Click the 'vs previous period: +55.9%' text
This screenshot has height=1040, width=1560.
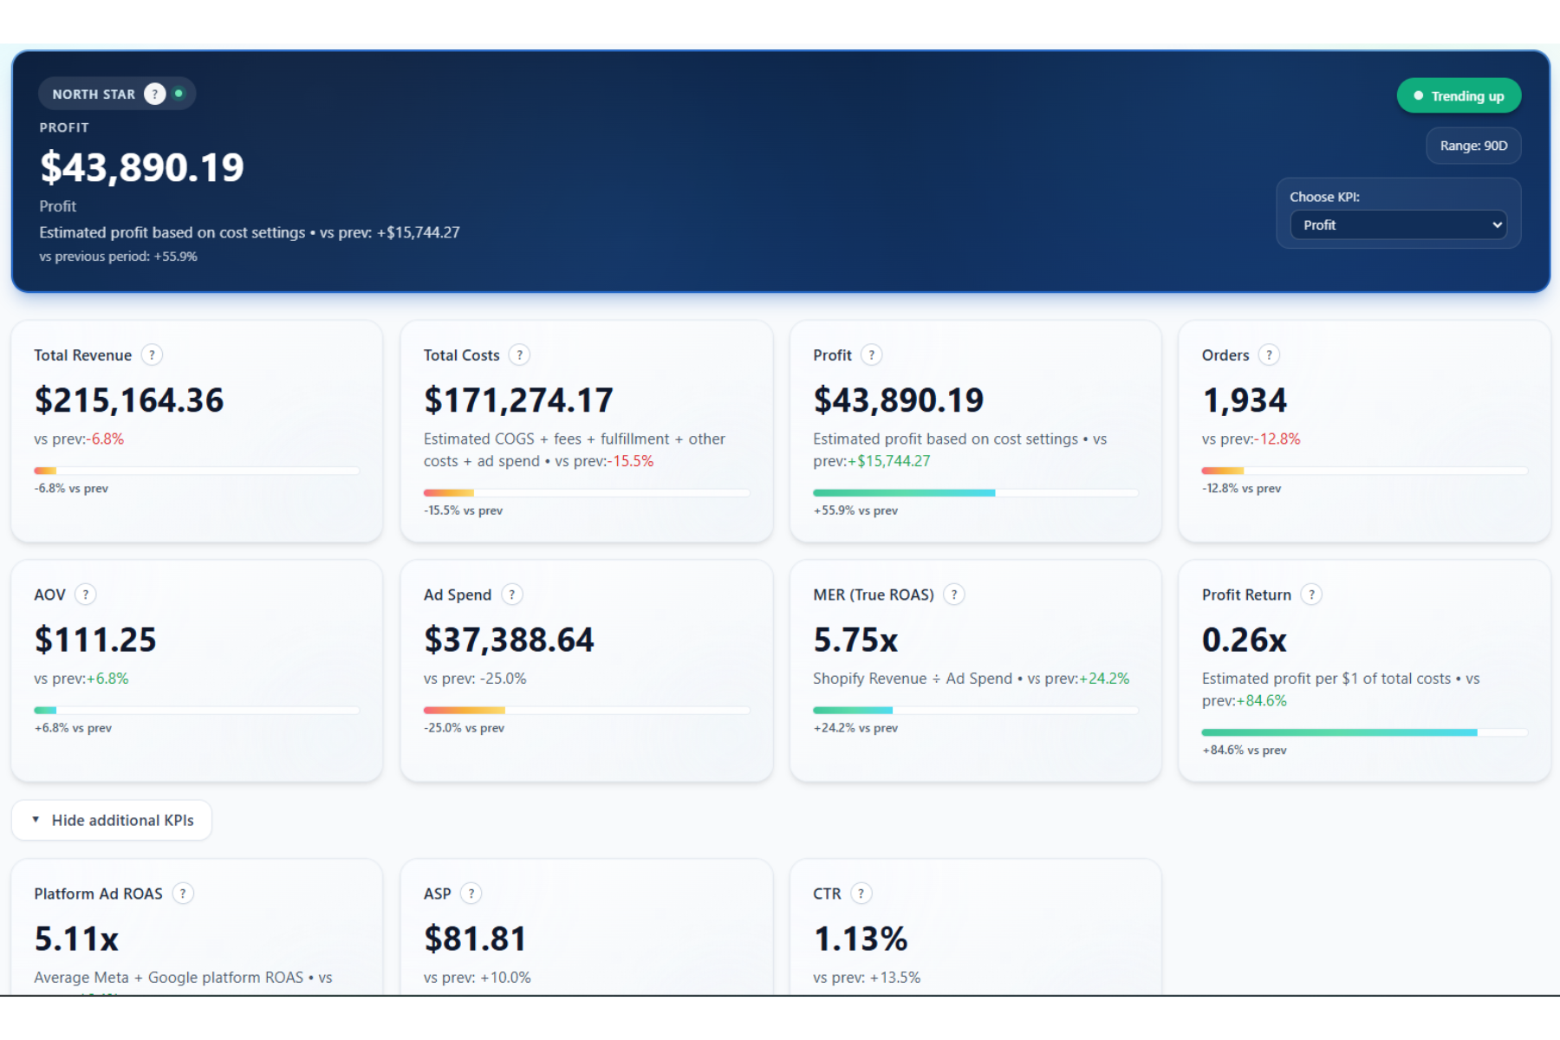[118, 257]
